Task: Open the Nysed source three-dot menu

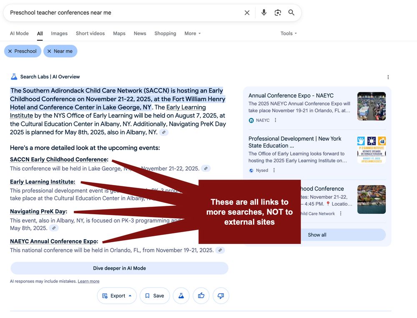Action: [x=274, y=170]
